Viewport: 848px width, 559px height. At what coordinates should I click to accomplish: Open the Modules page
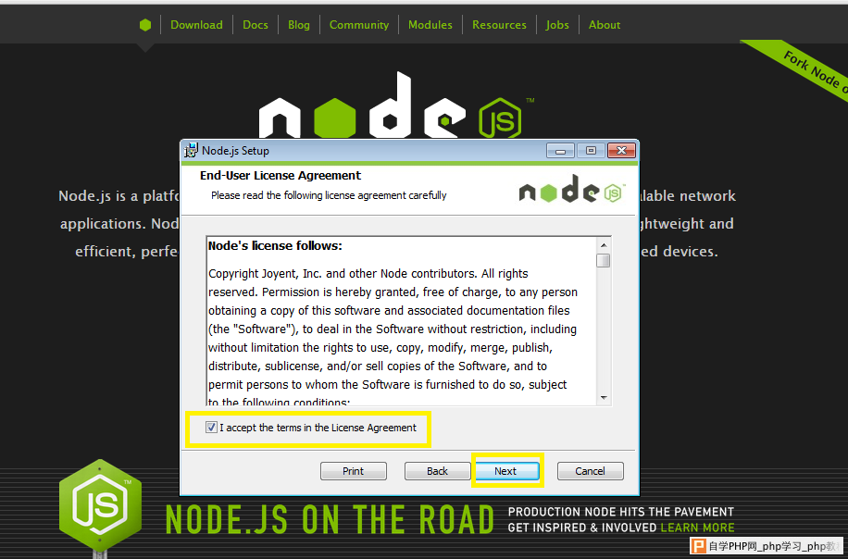coord(430,25)
